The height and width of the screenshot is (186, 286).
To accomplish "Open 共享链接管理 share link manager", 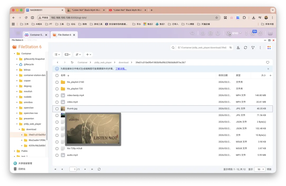I will [23, 163].
